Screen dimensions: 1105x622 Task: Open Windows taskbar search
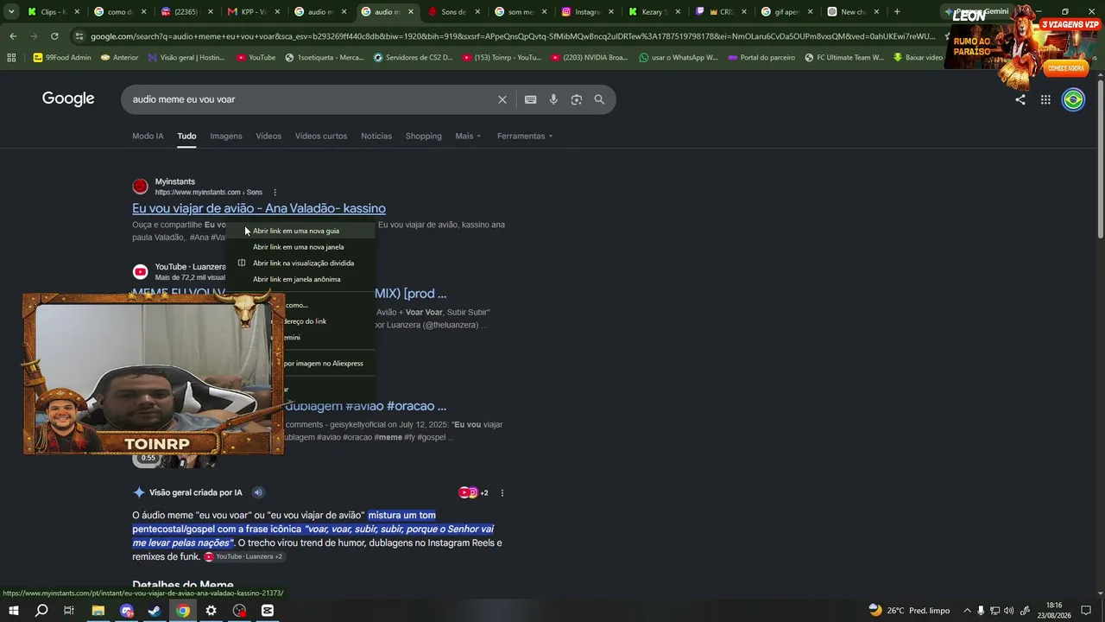[x=41, y=611]
